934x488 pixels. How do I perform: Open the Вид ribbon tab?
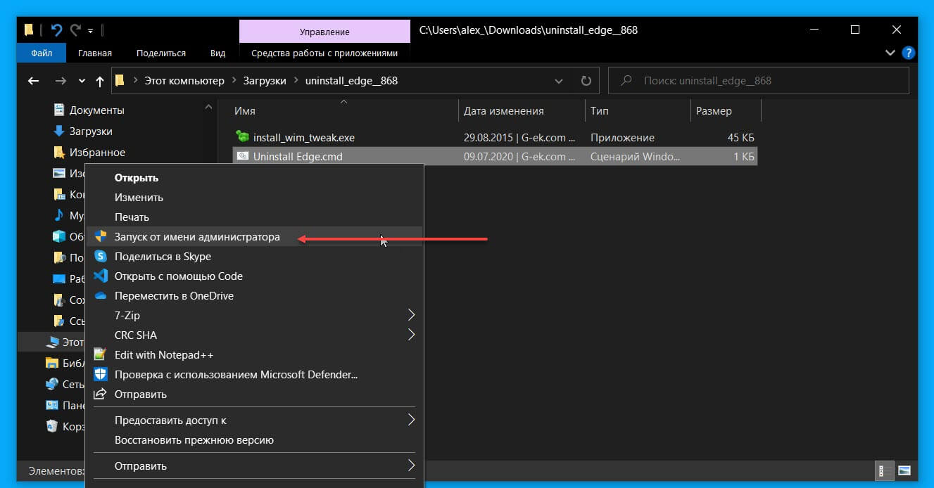[218, 53]
